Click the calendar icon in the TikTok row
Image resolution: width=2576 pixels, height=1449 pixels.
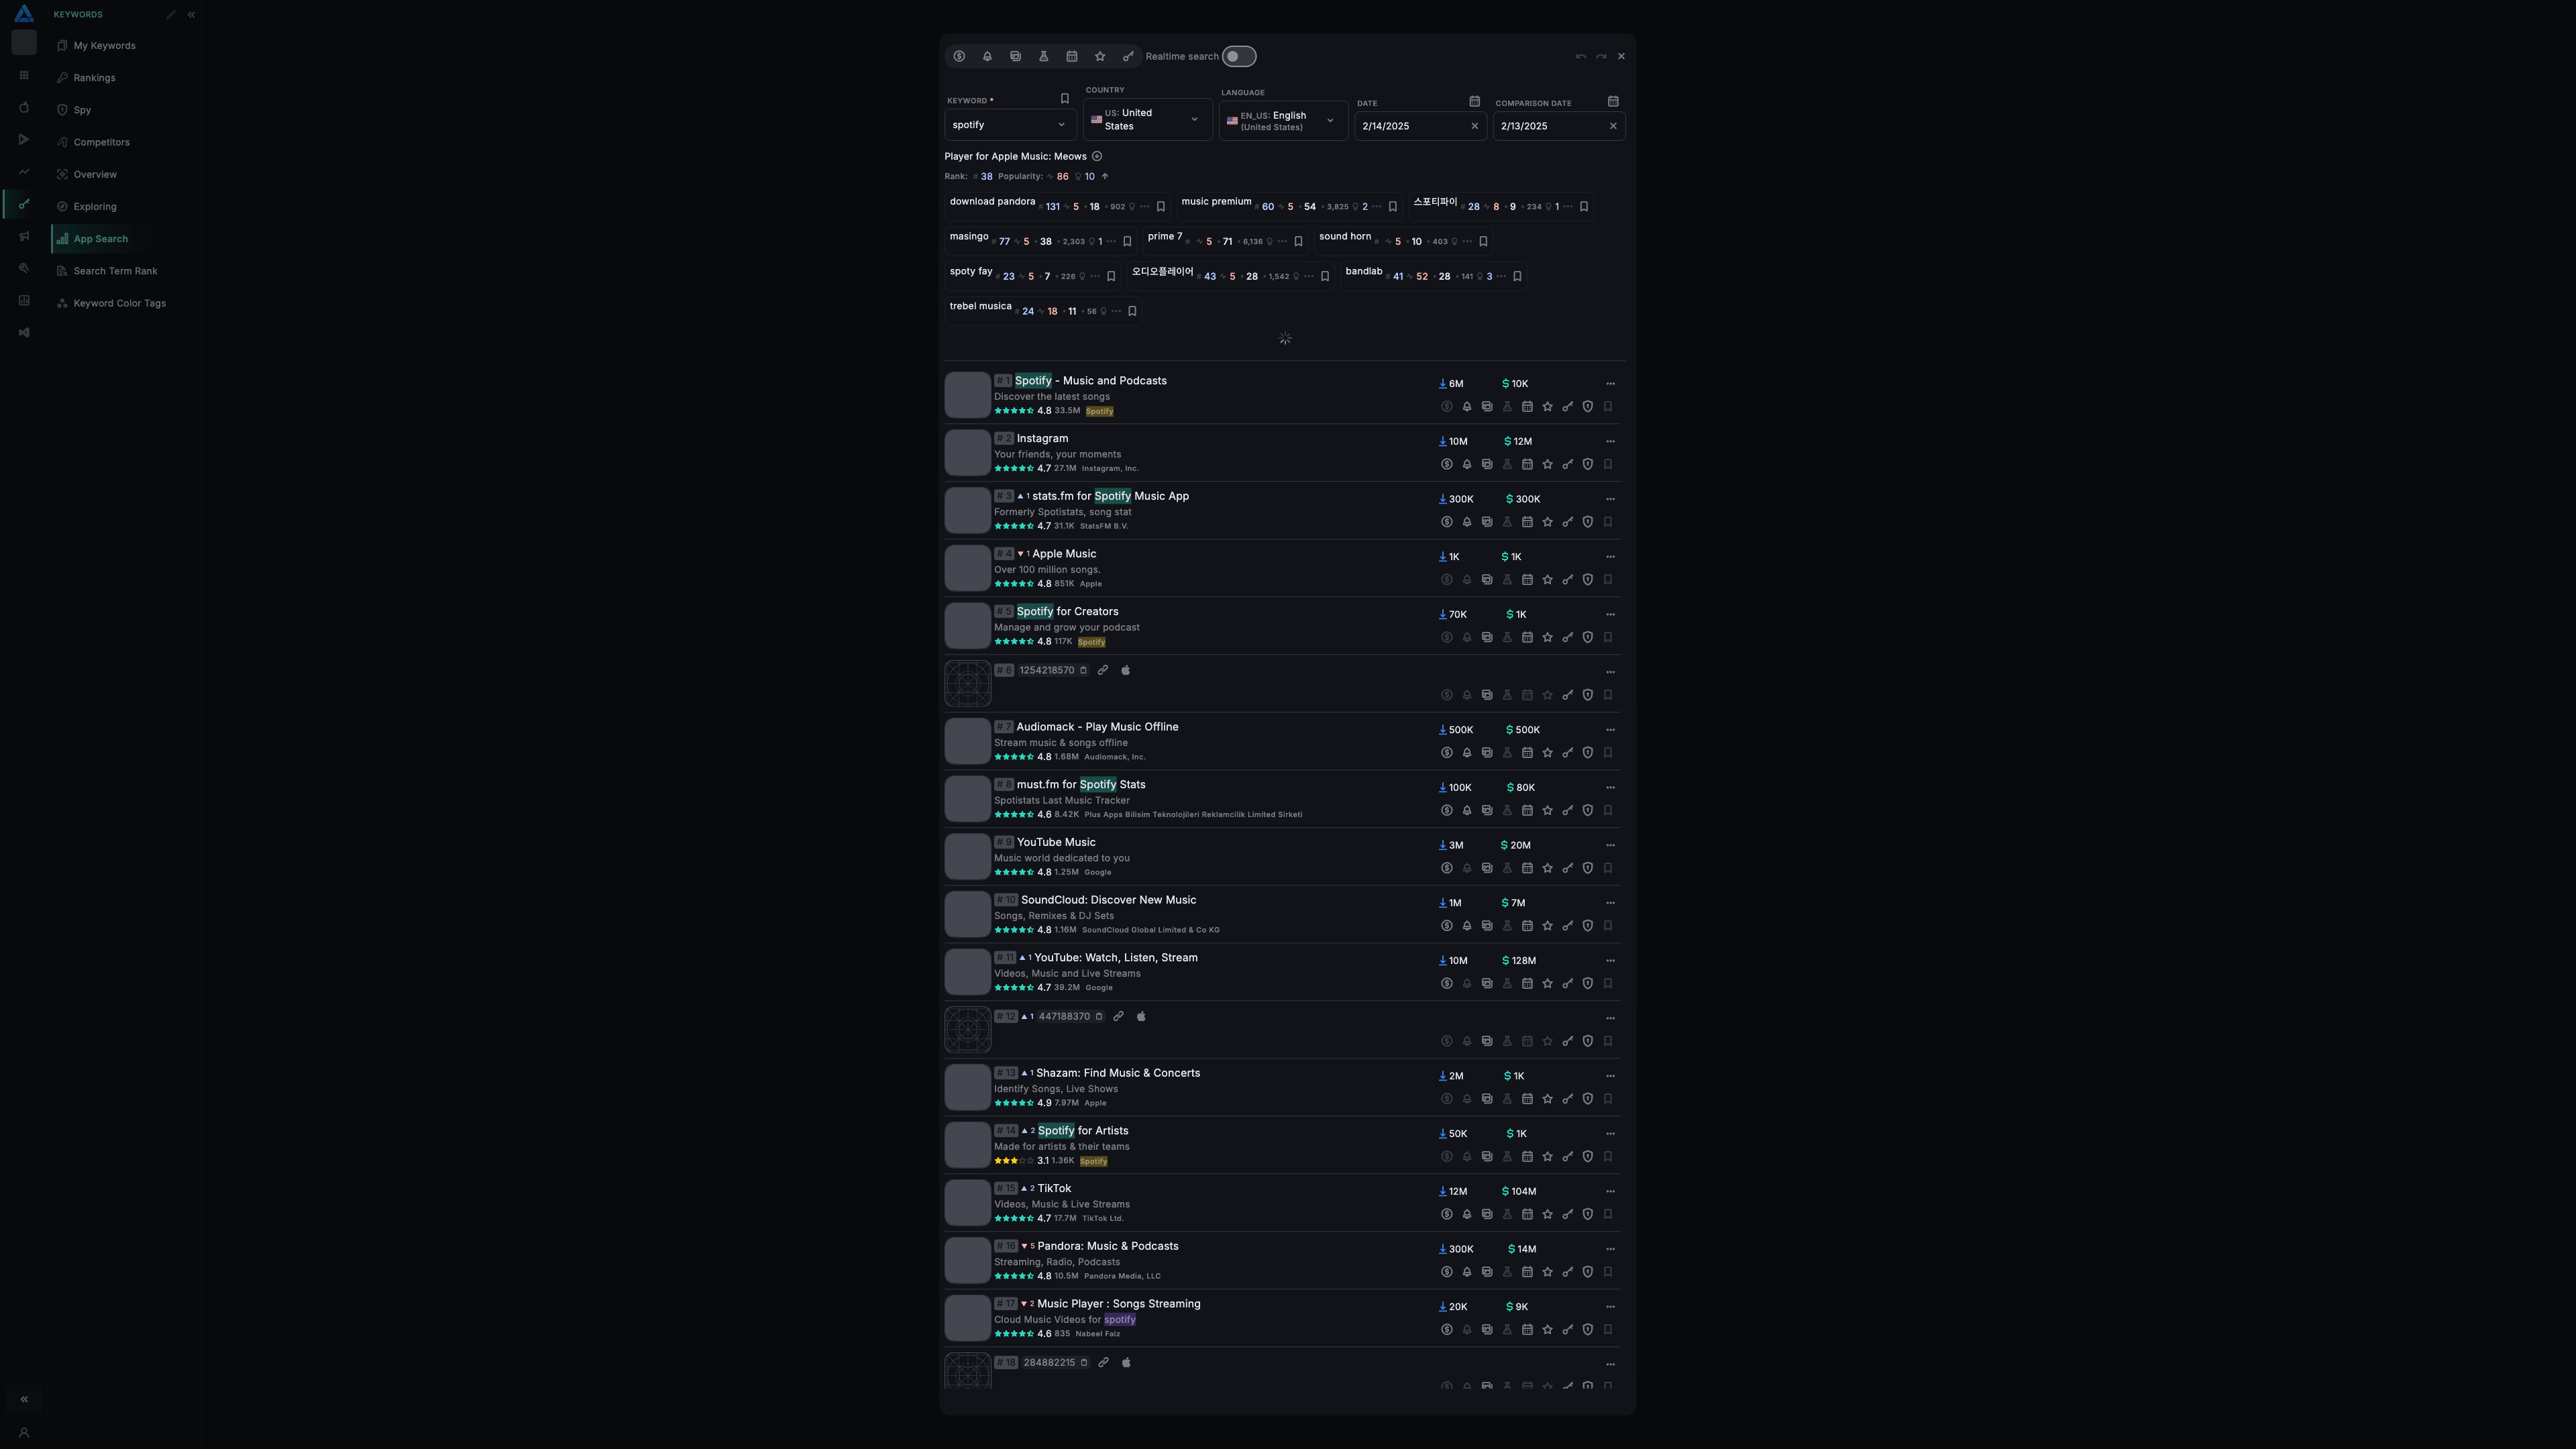coord(1527,1214)
